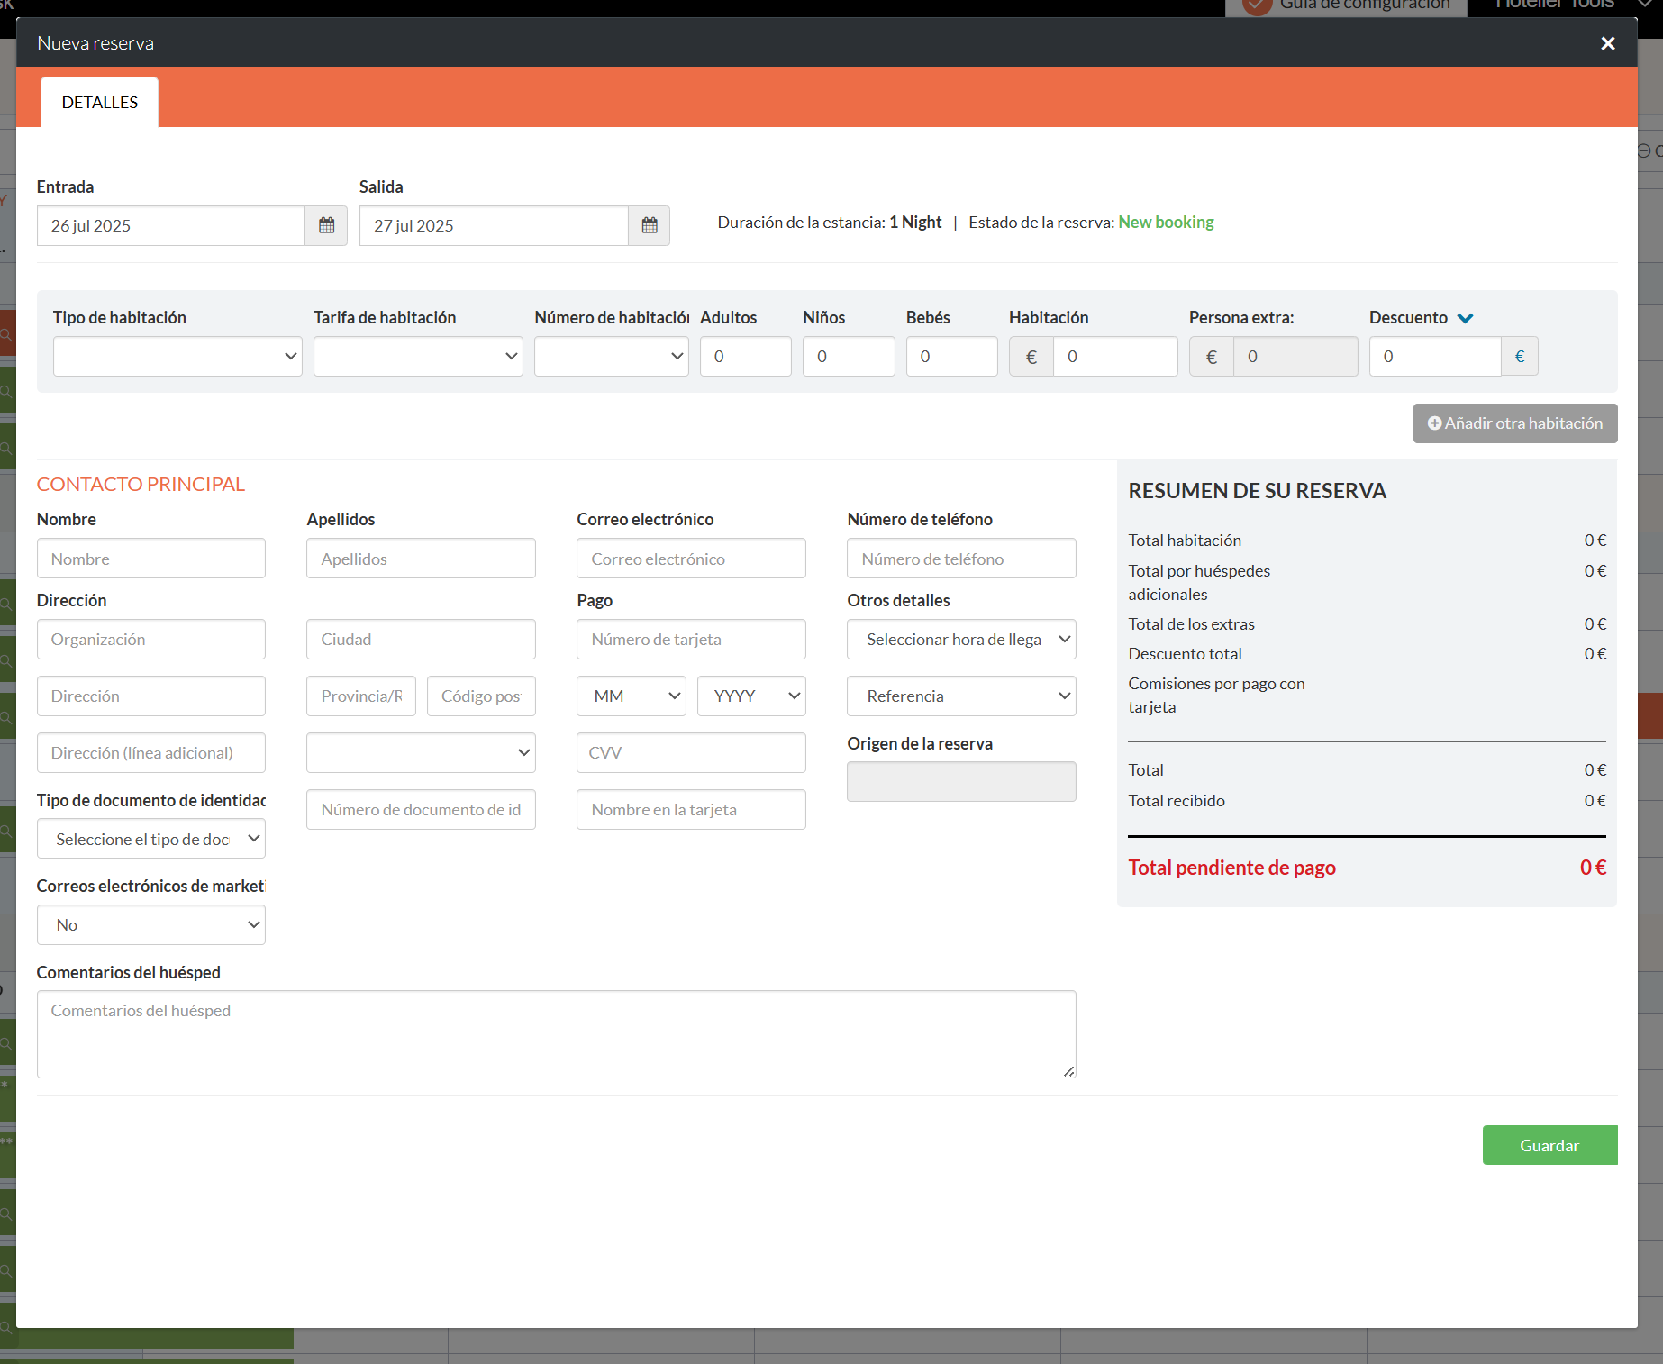The image size is (1663, 1364).
Task: Click the Descuento chevron arrow
Action: click(x=1465, y=318)
